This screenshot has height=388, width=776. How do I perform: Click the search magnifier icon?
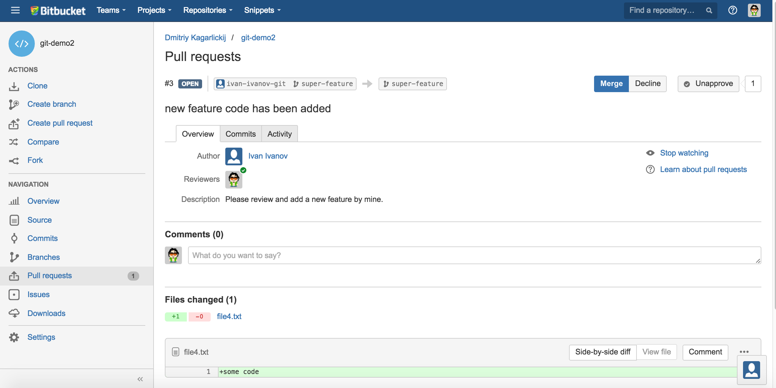[709, 10]
